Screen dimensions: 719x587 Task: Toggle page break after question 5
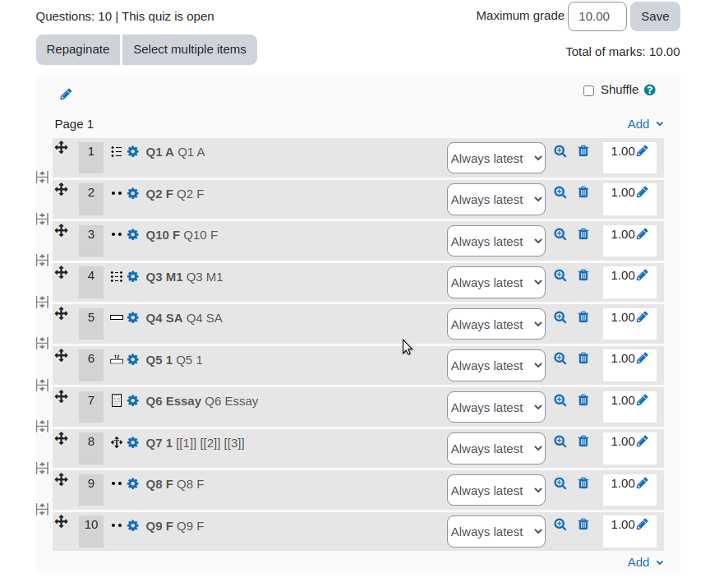42,344
